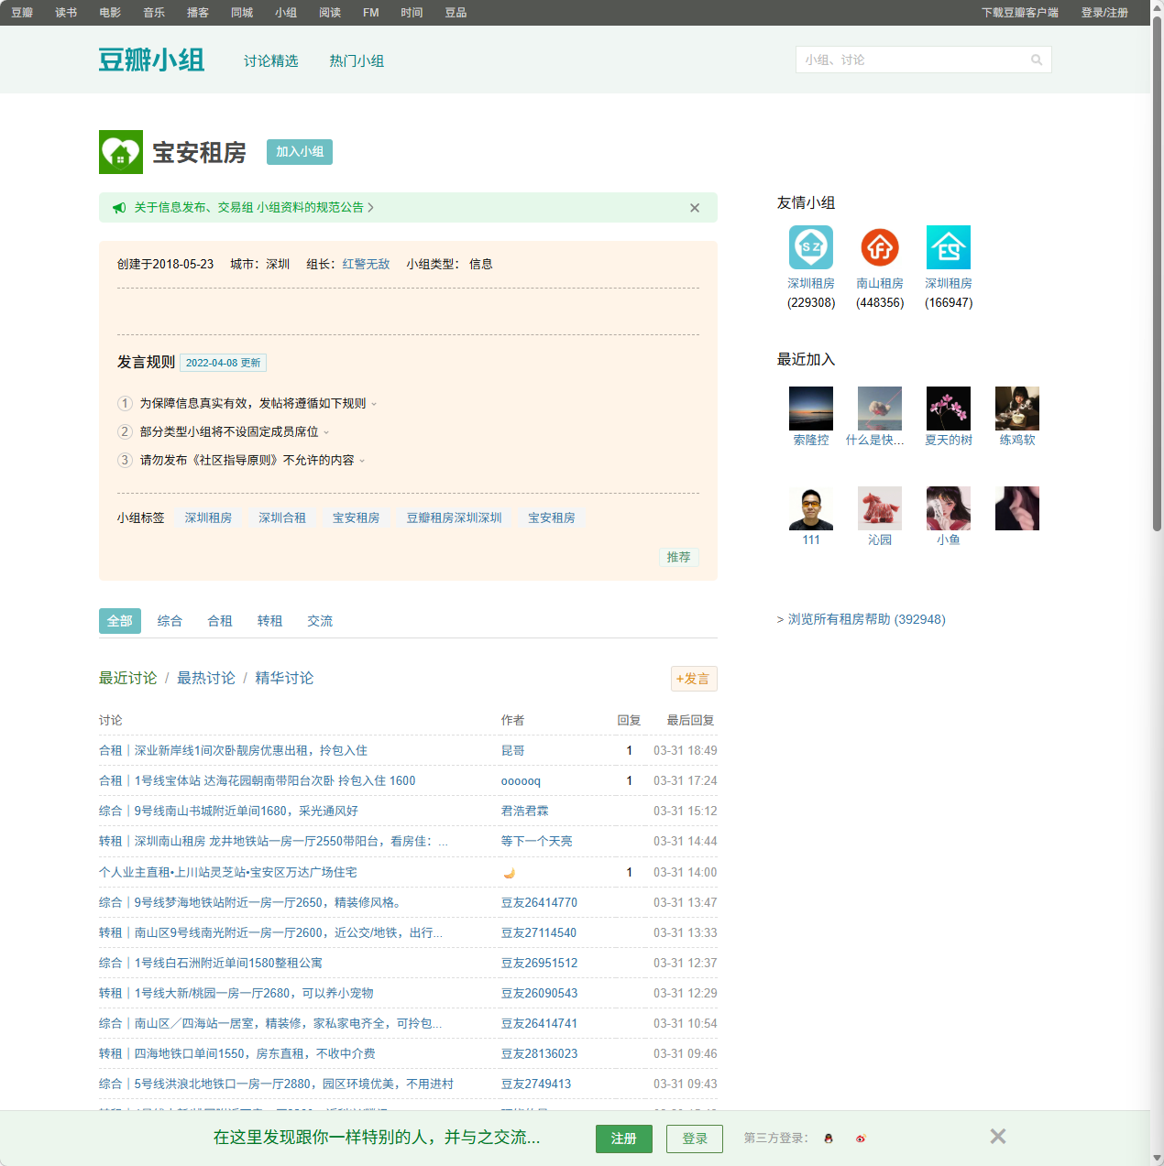Switch to the 合租 tab
Viewport: 1164px width, 1166px height.
(220, 621)
